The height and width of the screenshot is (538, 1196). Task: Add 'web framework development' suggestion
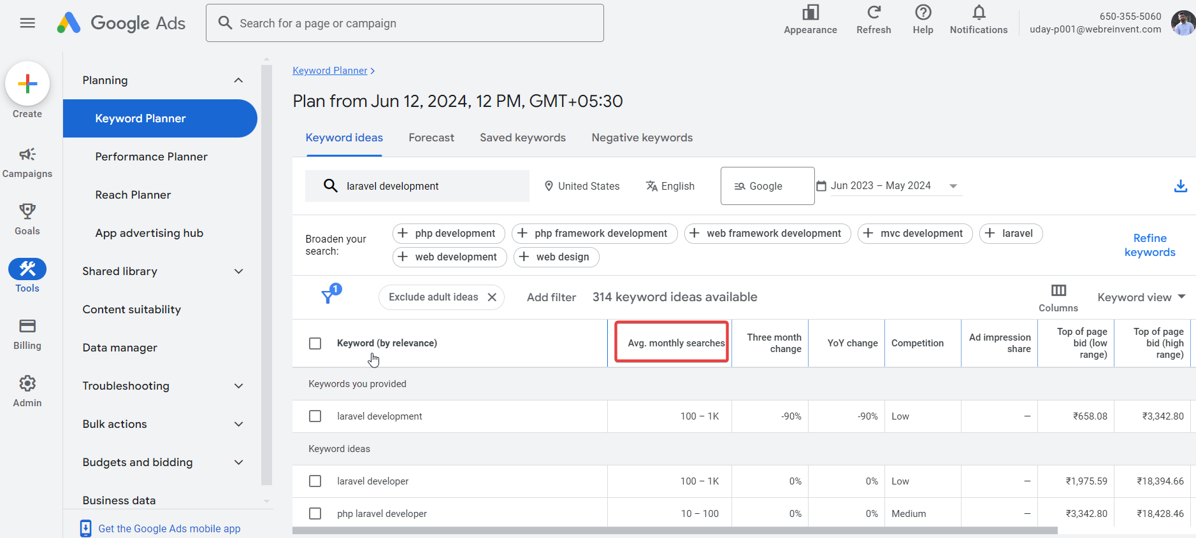[x=767, y=234]
